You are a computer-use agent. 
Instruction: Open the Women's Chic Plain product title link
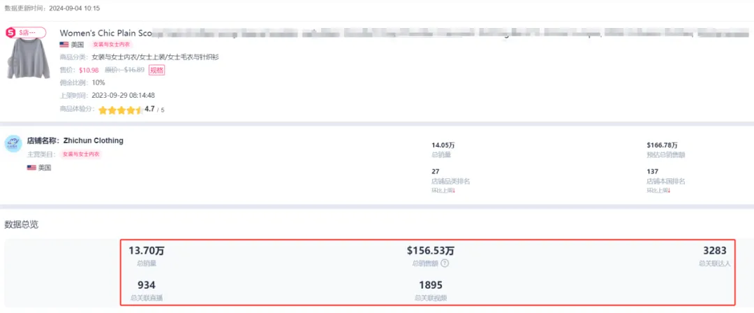coord(105,33)
